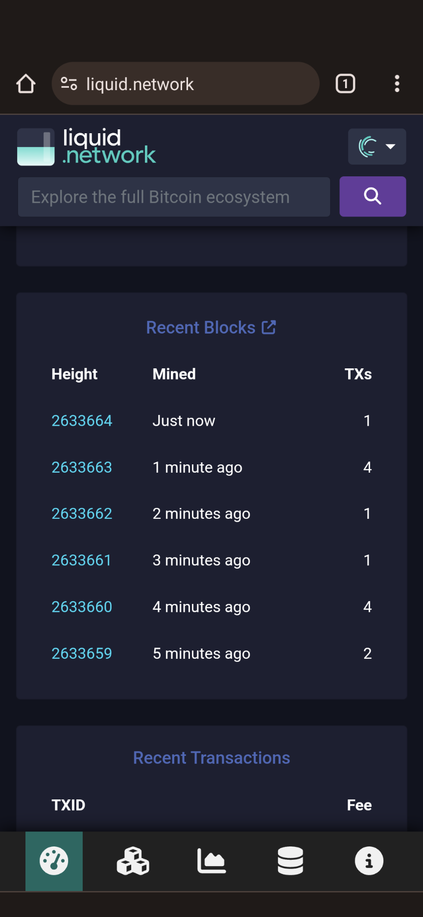Open the Assets database icon

point(290,861)
